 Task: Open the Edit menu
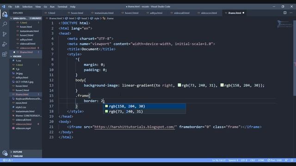17,6
